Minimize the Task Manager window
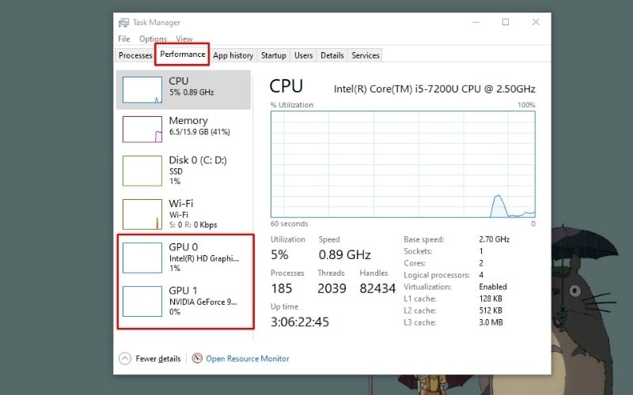Viewport: 633px width, 395px height. pos(476,22)
